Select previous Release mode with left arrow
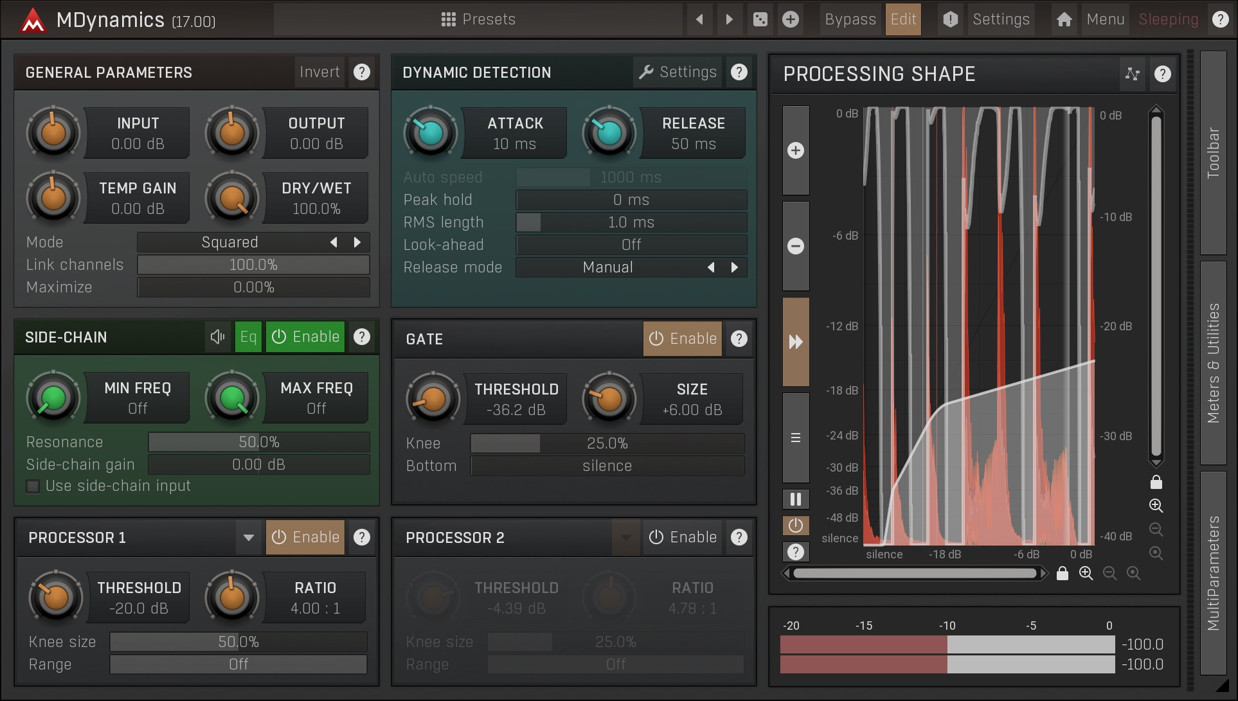Image resolution: width=1238 pixels, height=701 pixels. pyautogui.click(x=711, y=267)
